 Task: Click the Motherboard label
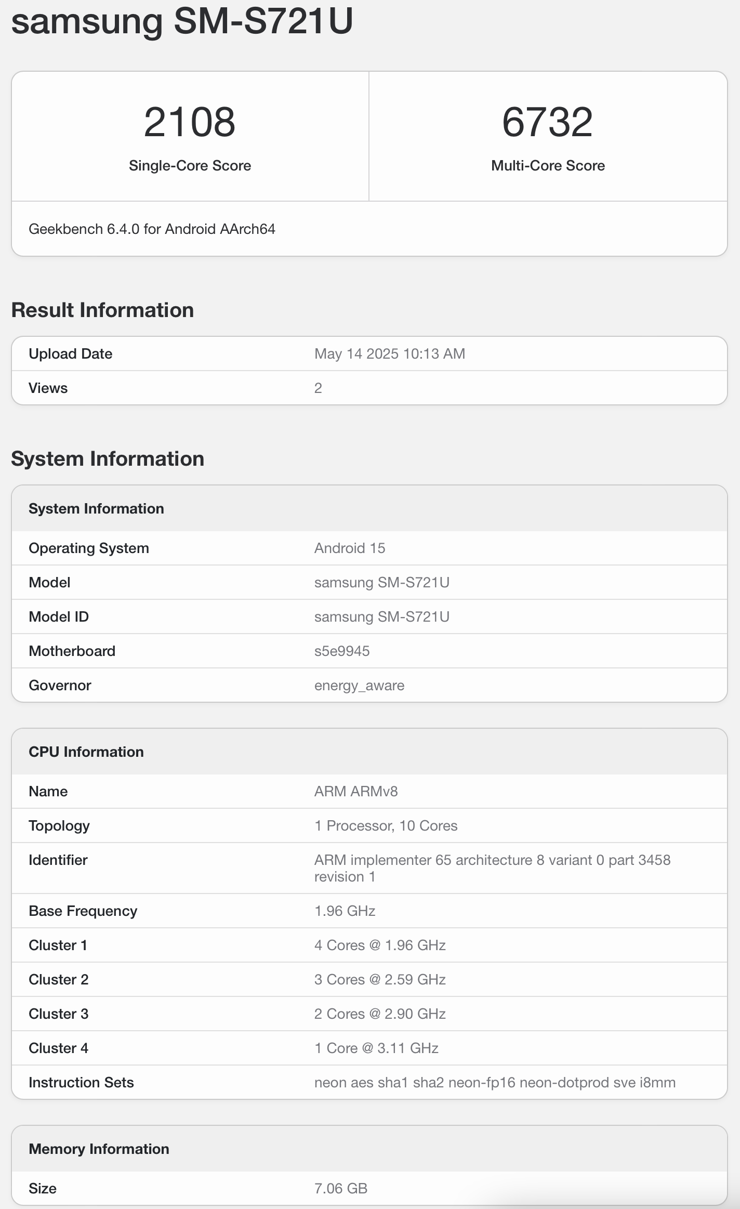pos(72,651)
